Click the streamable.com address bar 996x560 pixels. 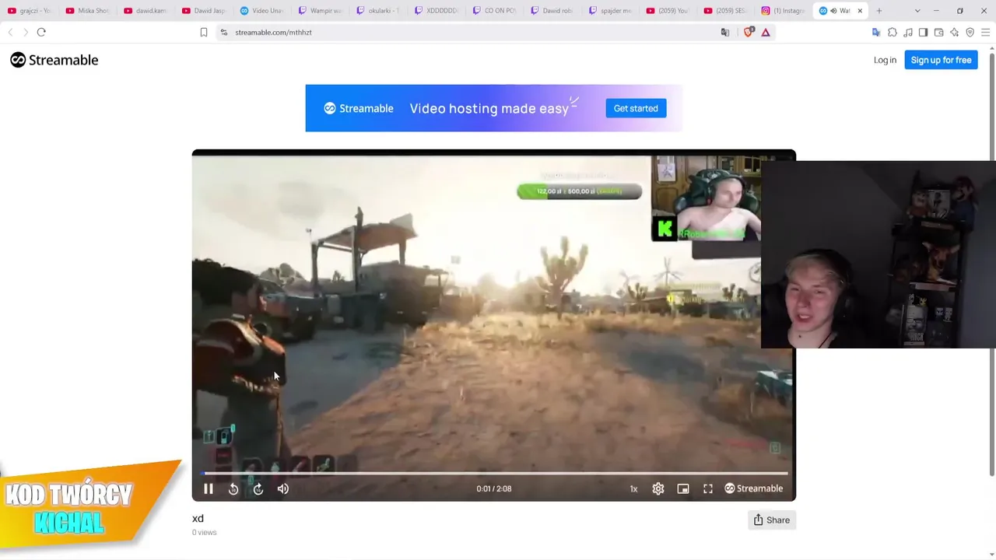tap(467, 32)
